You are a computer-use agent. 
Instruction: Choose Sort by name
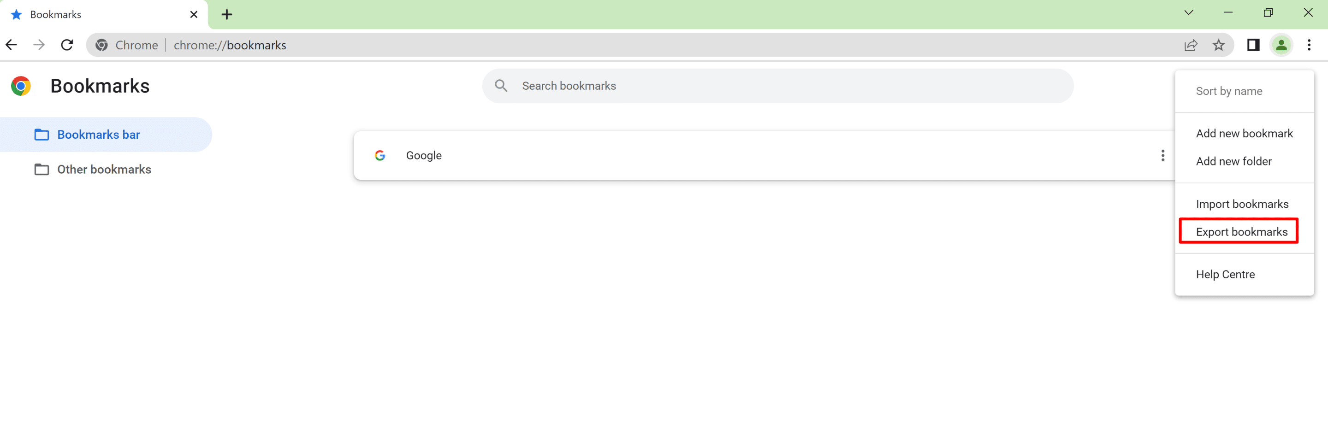1229,91
